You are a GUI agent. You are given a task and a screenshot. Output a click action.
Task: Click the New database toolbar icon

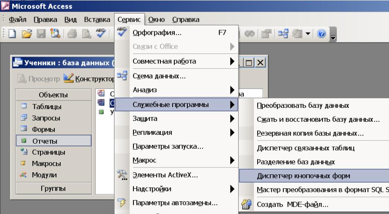click(x=12, y=33)
